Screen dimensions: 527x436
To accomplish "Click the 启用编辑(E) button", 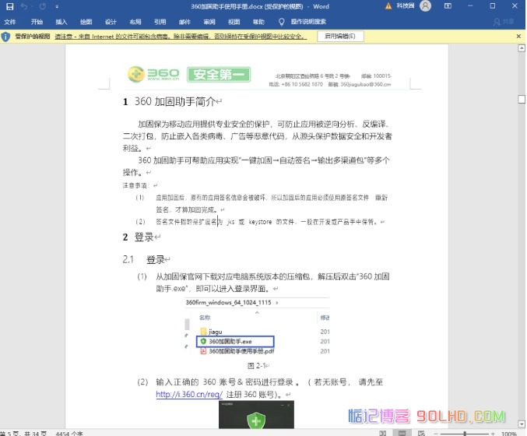I will [x=340, y=37].
